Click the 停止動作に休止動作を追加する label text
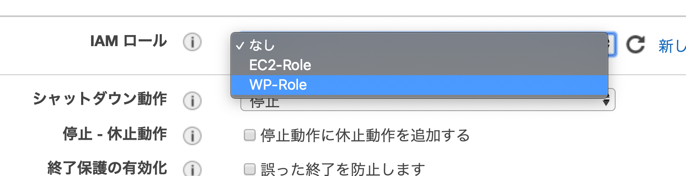686x176 pixels. (365, 135)
